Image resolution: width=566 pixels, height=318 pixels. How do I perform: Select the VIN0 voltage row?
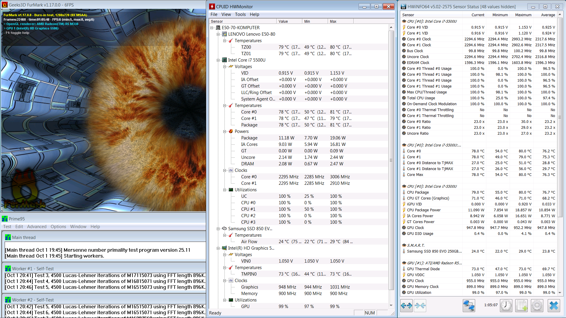(298, 261)
